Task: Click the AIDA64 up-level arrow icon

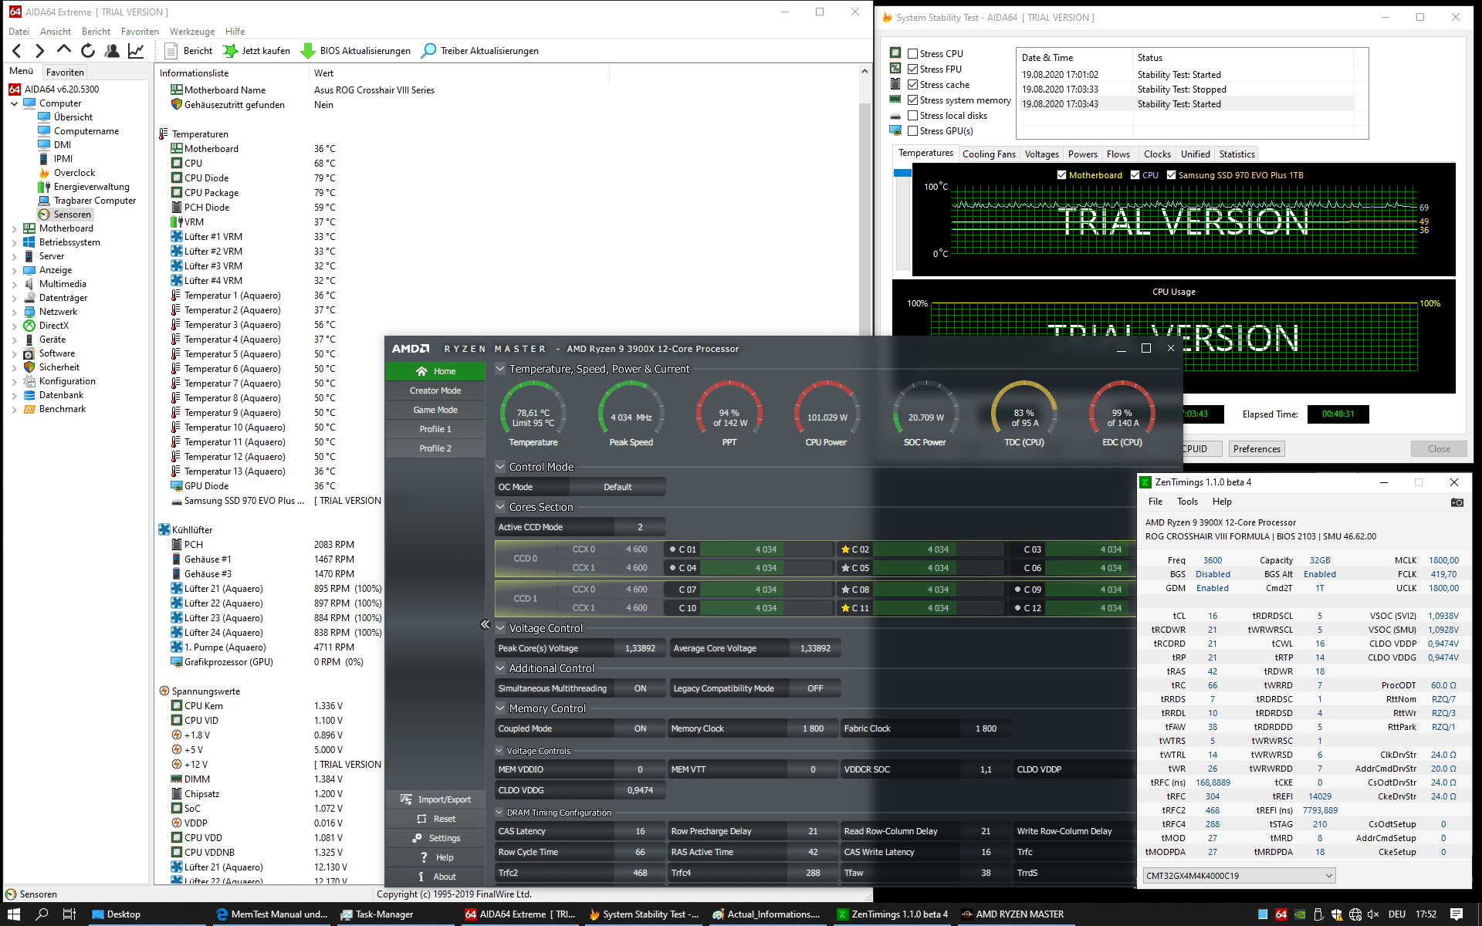Action: point(64,50)
